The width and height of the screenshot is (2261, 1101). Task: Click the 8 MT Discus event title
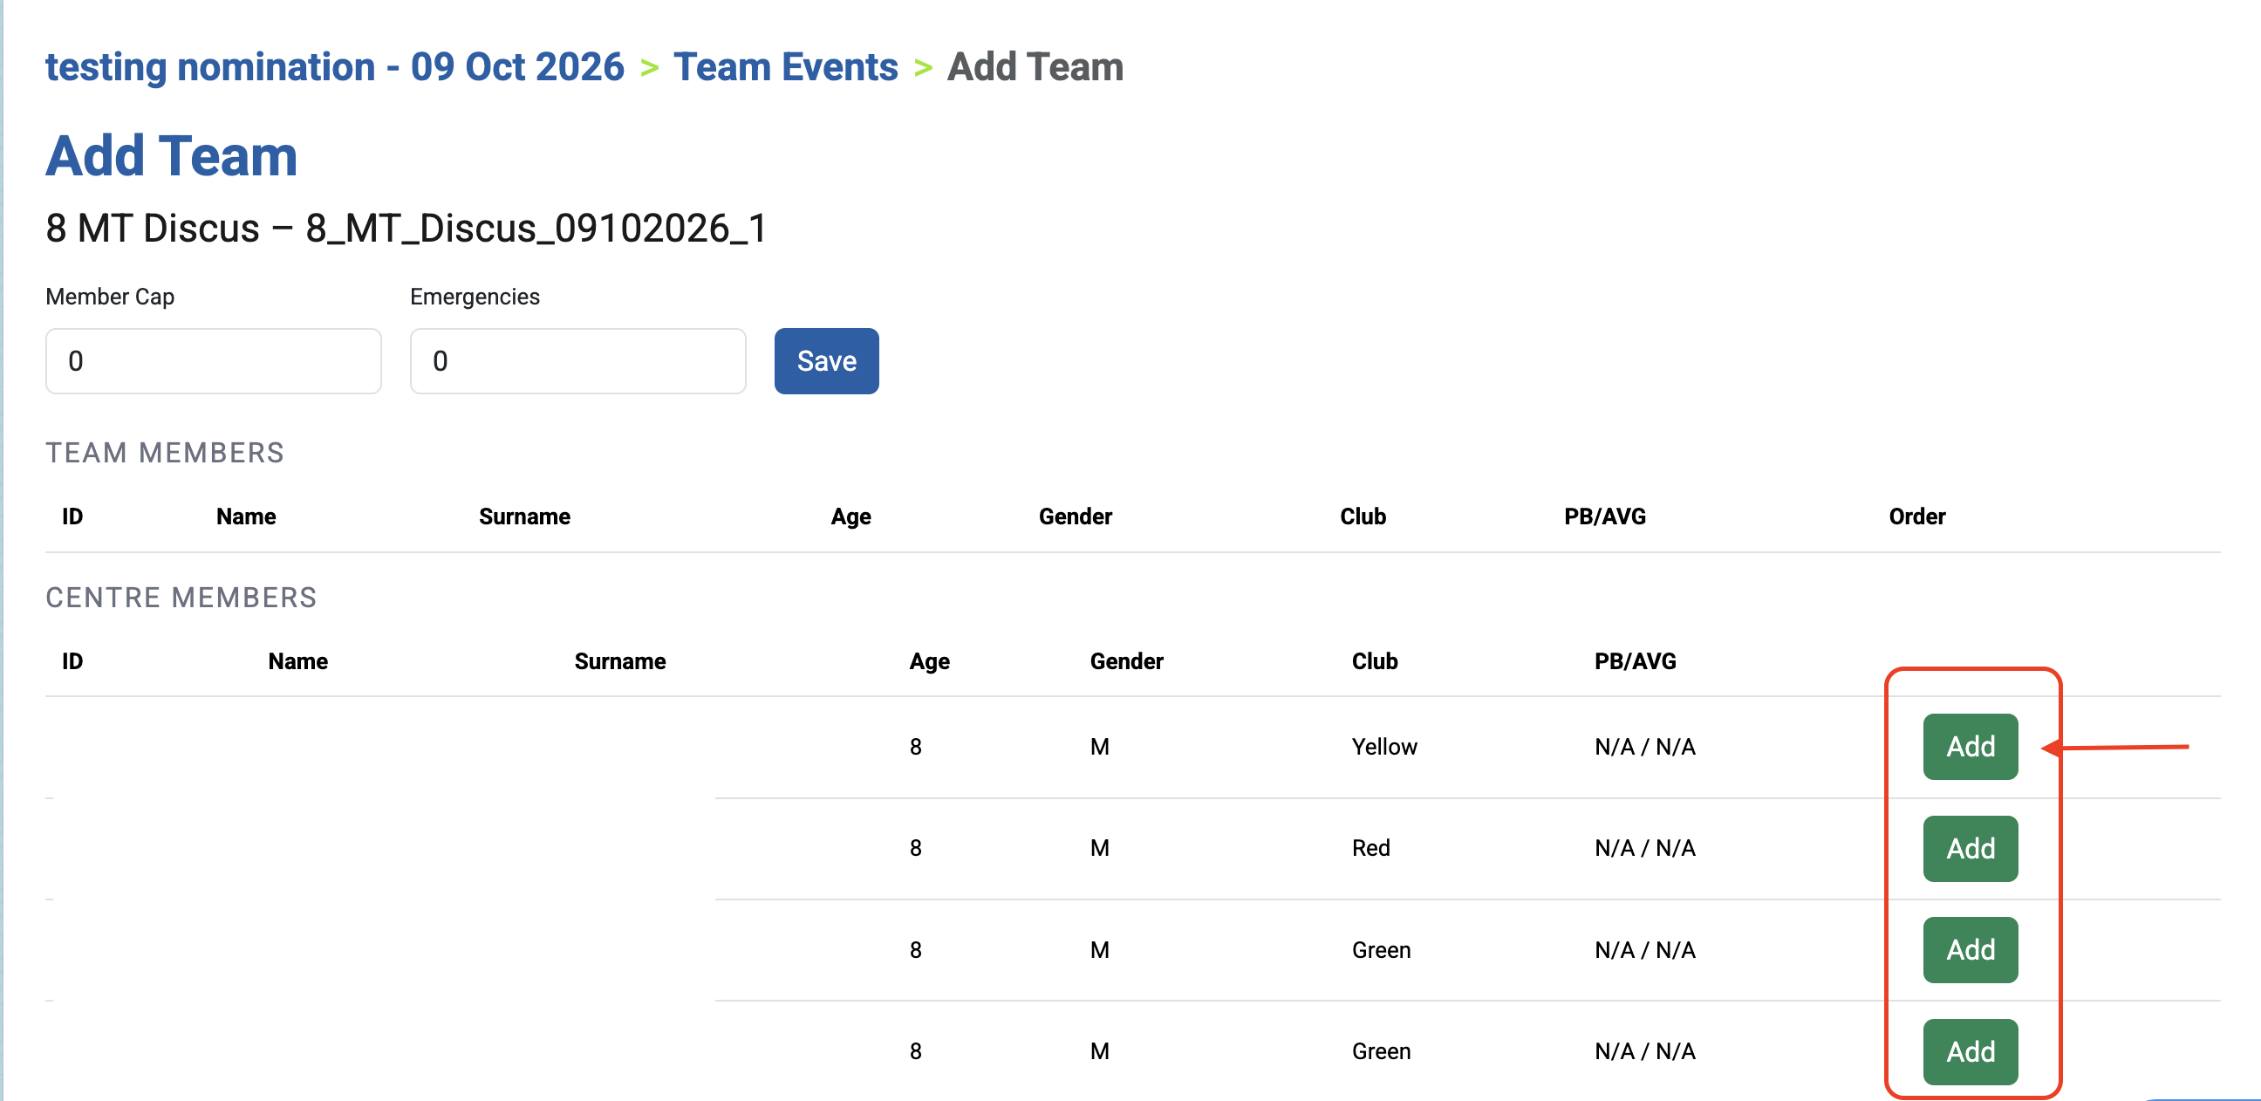coord(406,229)
